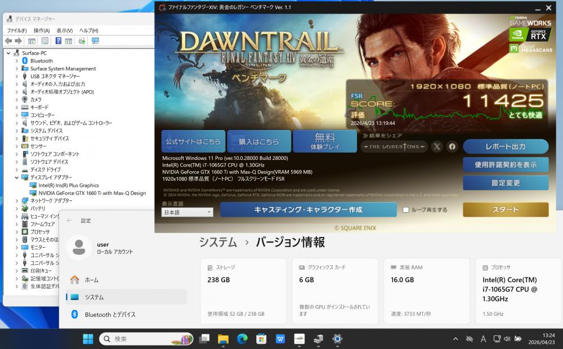Open the 操作(A) menu in Device Manager
The width and height of the screenshot is (563, 349).
click(x=42, y=30)
